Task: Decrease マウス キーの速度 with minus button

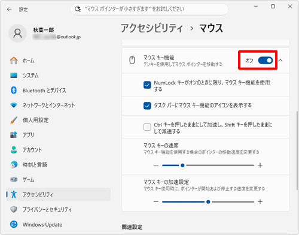Action: (x=156, y=165)
